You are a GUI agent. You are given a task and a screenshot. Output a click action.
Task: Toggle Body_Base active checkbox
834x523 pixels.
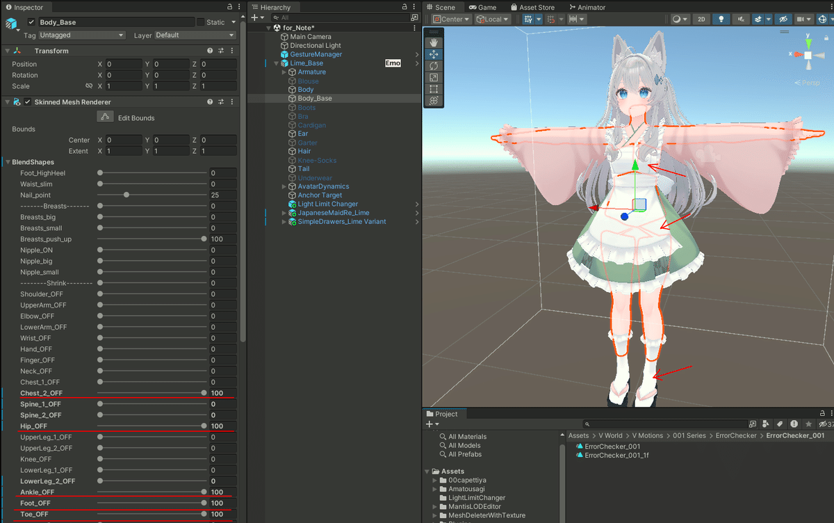[x=31, y=22]
